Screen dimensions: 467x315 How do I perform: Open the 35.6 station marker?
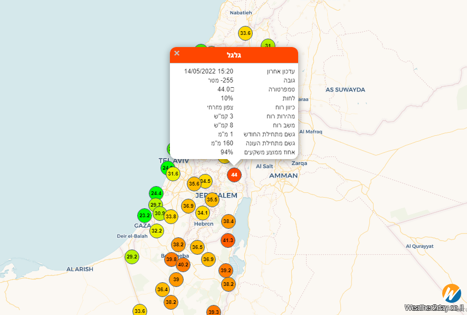pyautogui.click(x=194, y=184)
